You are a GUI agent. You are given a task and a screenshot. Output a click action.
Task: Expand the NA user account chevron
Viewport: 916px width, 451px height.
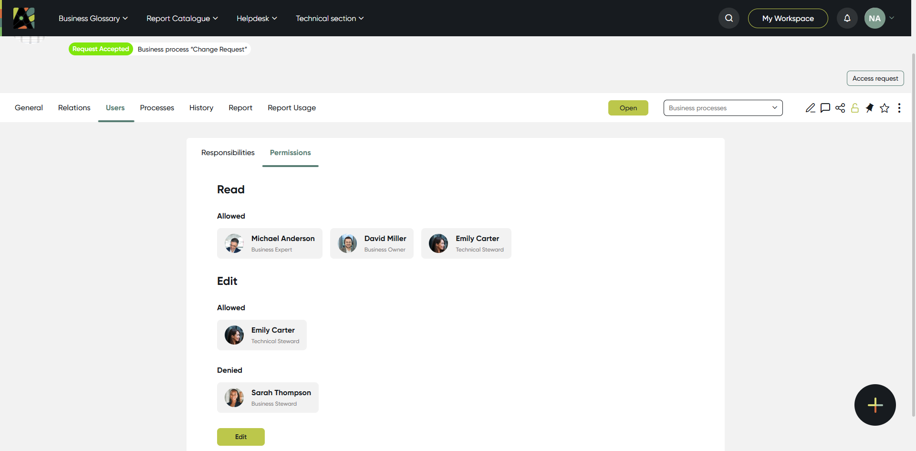[x=892, y=18]
